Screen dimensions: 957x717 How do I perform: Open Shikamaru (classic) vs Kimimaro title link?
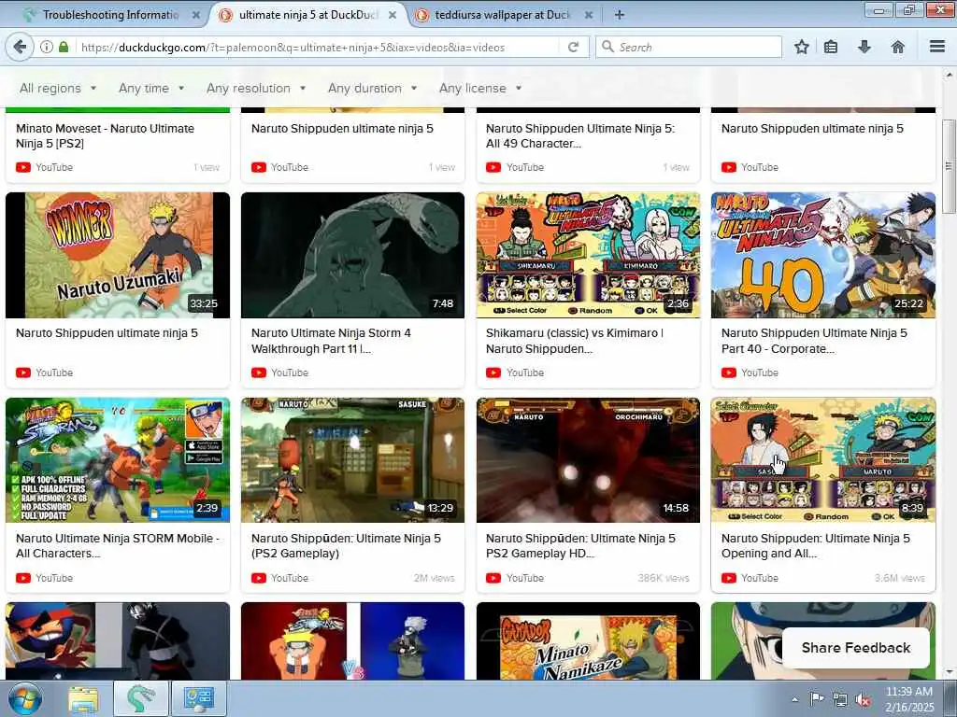click(575, 341)
